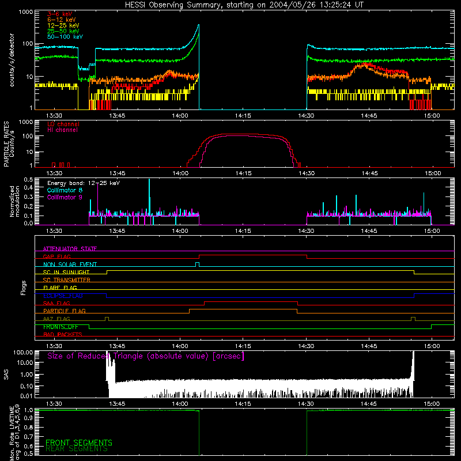Select the 6-12 keV legend label

[62, 20]
